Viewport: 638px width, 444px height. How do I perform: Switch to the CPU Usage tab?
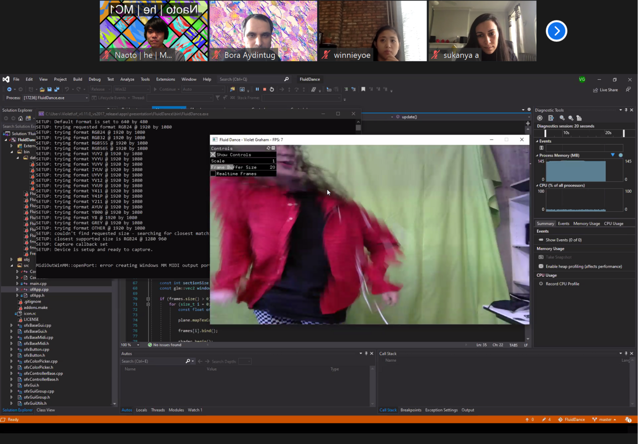tap(614, 223)
